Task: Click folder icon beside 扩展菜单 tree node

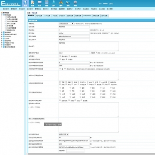Action: (x=3, y=45)
